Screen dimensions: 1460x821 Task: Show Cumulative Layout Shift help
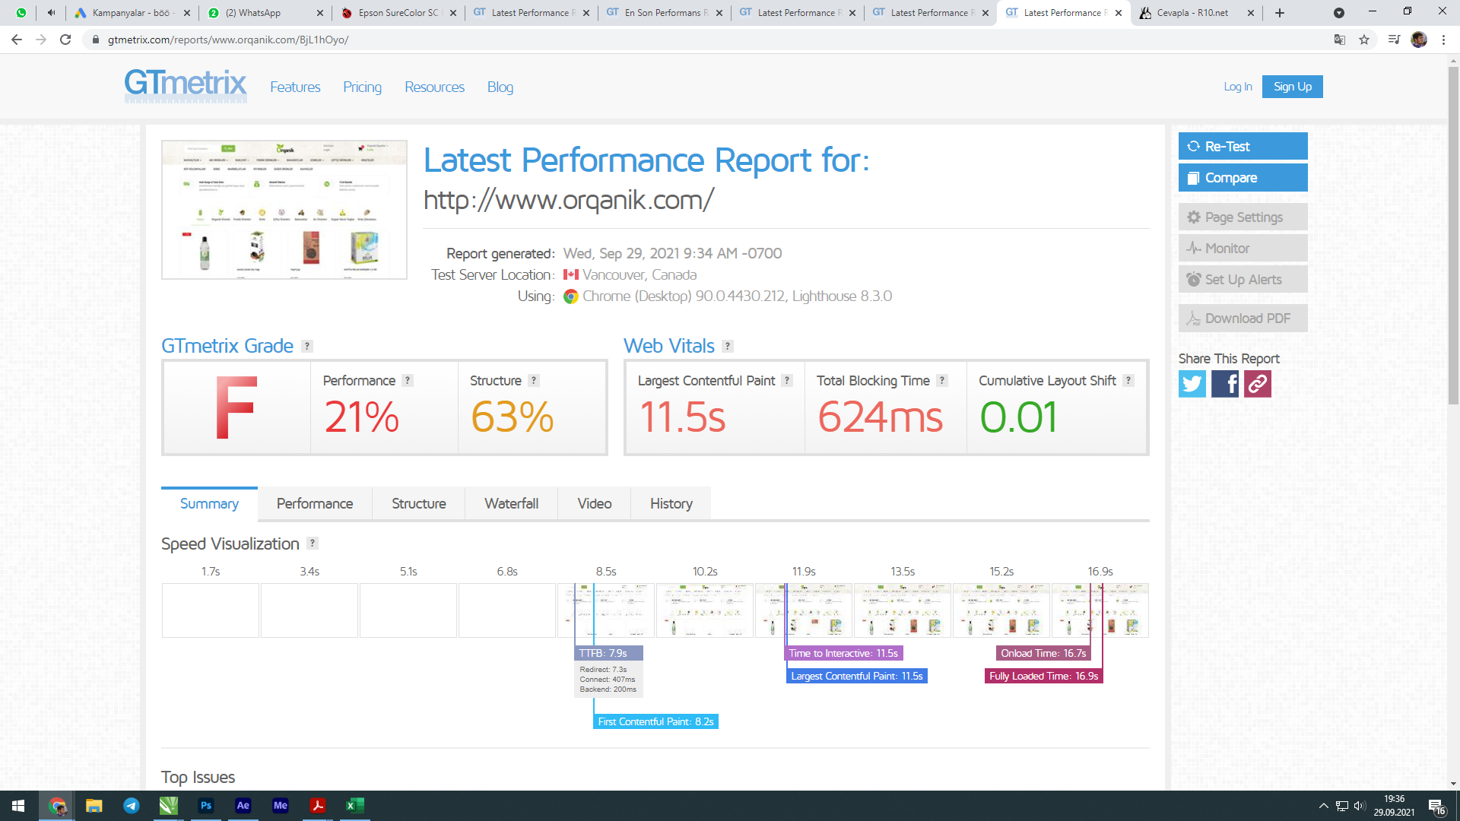[1128, 380]
